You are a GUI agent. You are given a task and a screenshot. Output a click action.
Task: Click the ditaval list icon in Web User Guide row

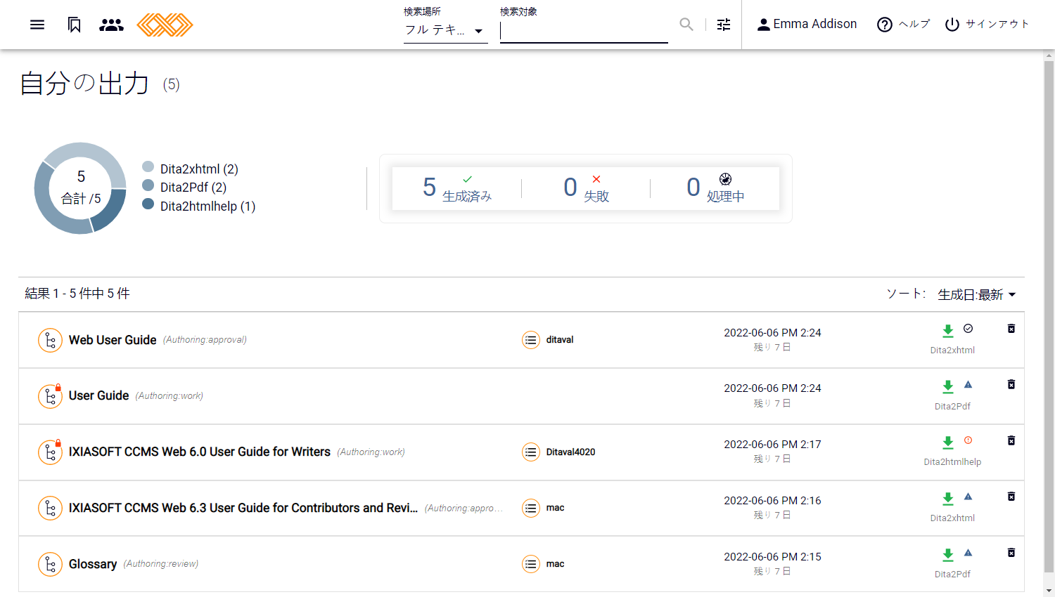[531, 340]
